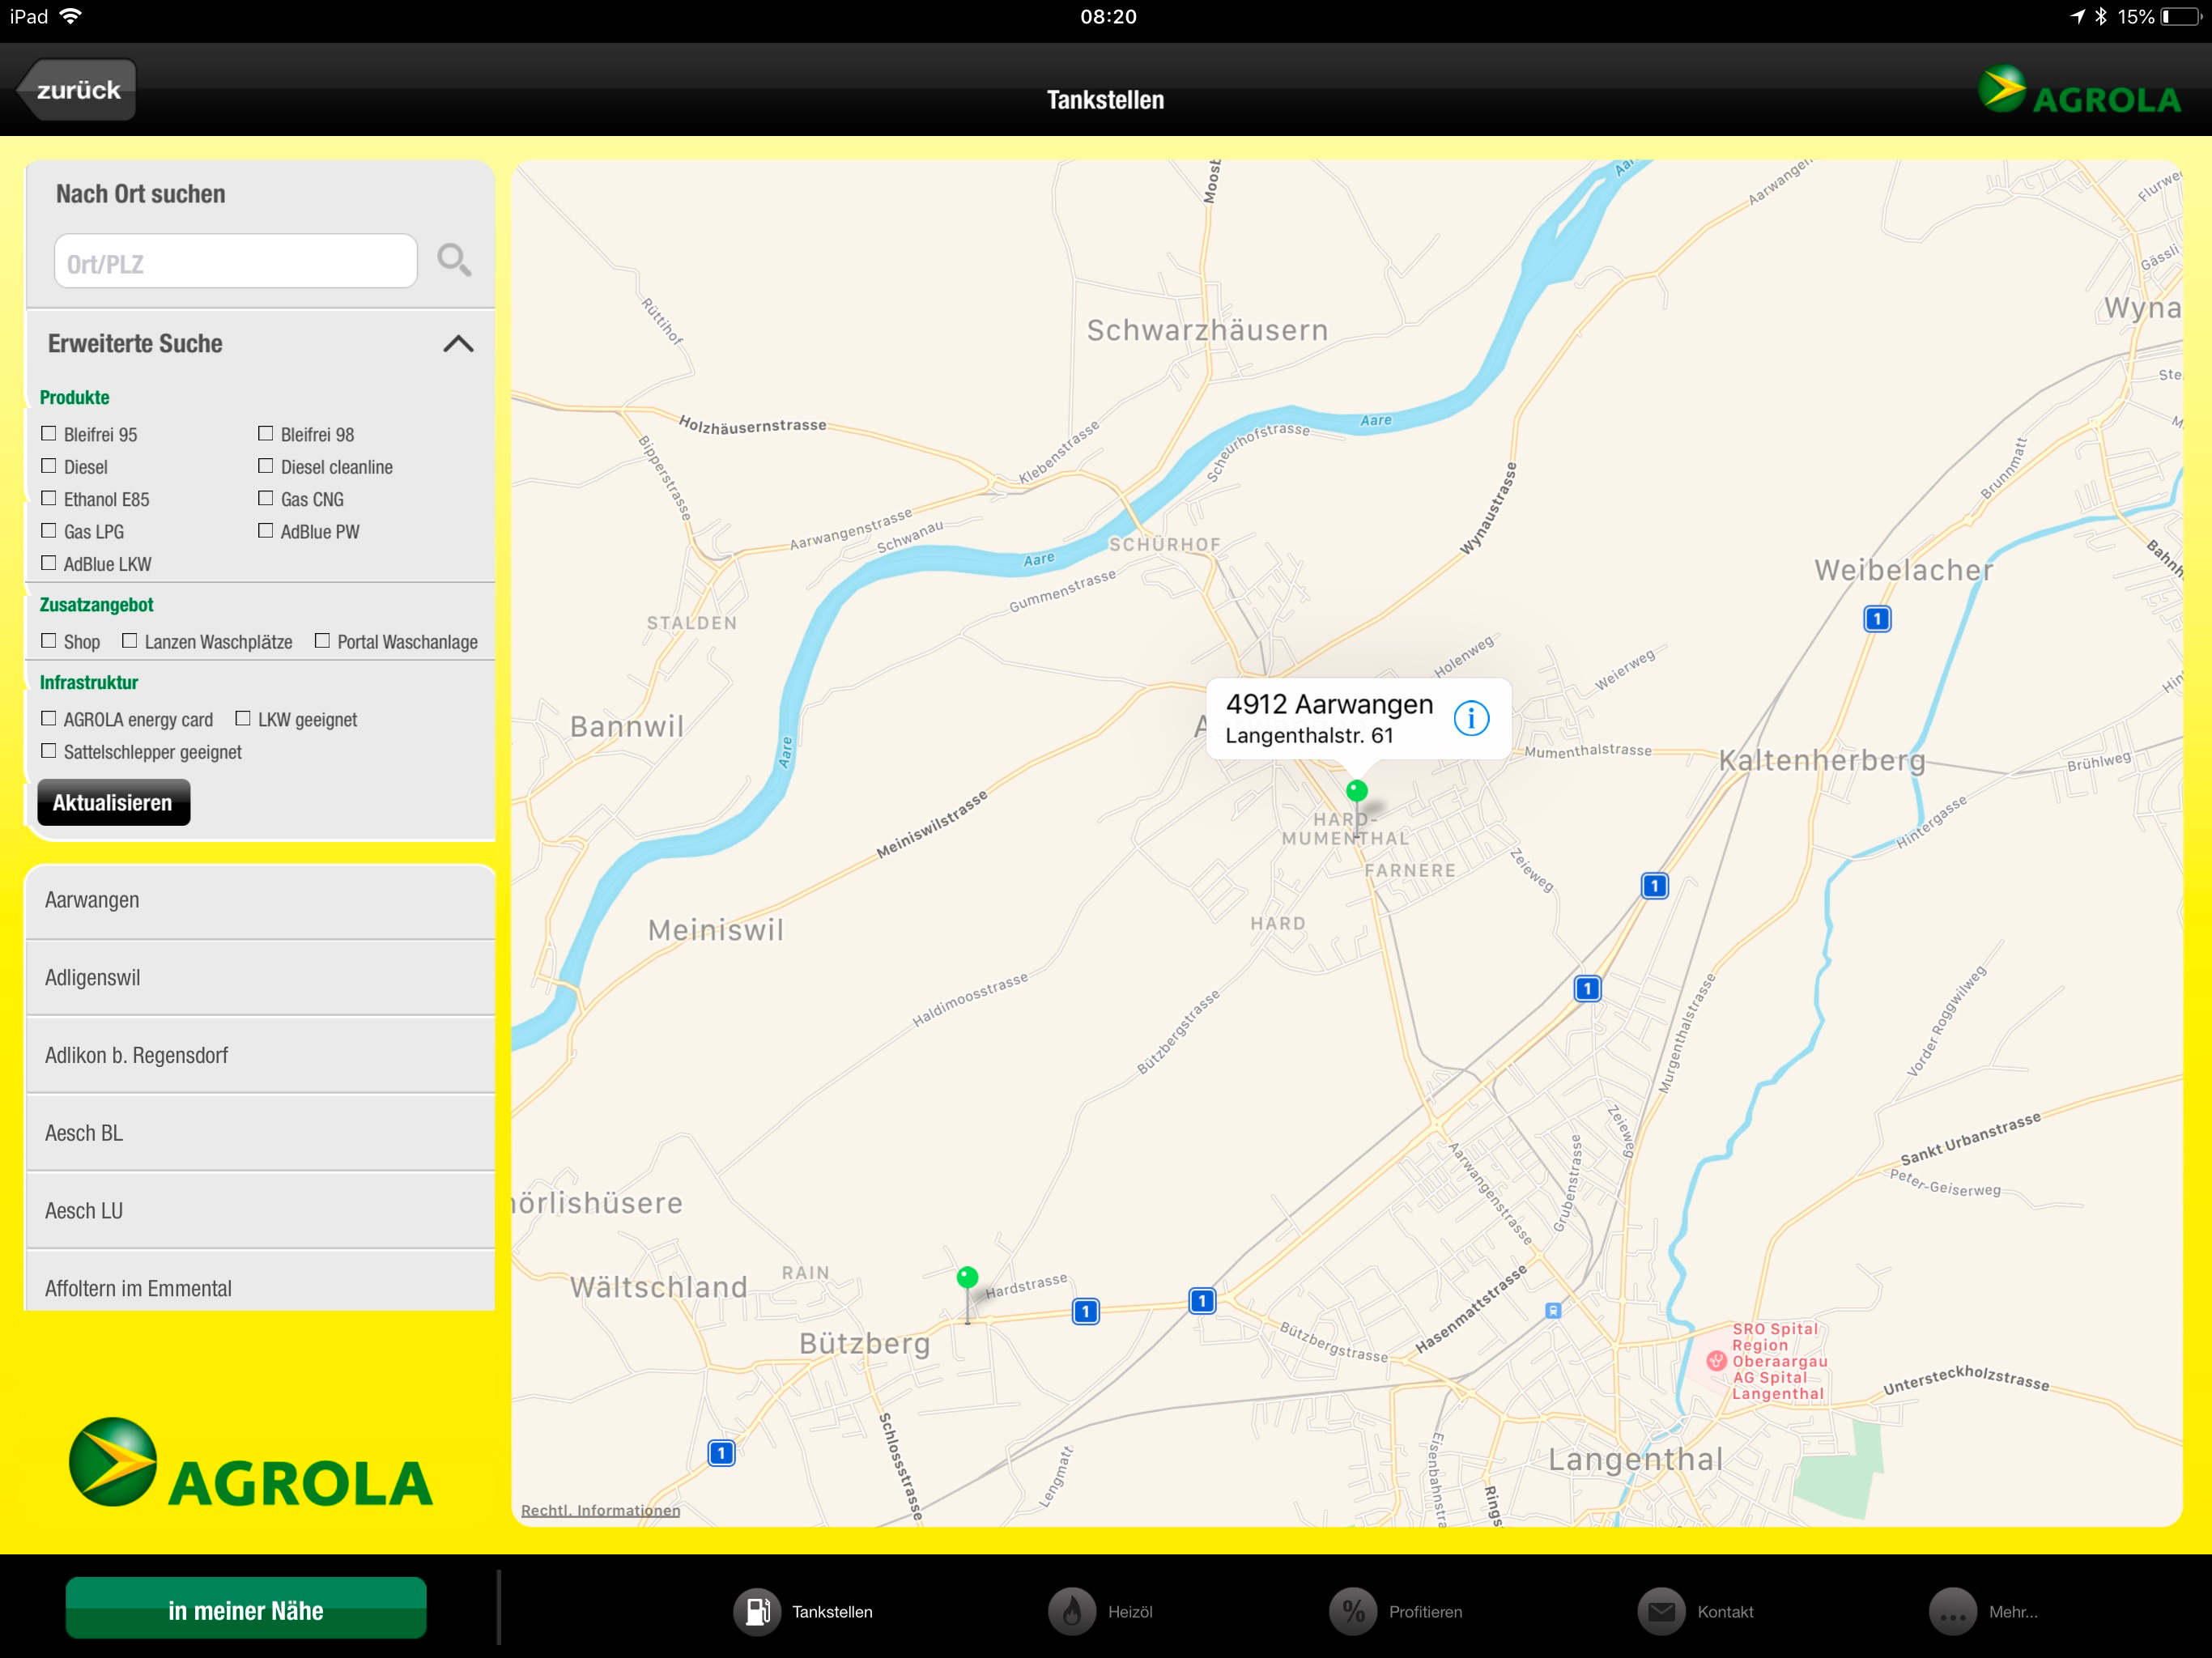Tap the green pin under Aarwangen callout
Screen dimensions: 2212x1658
coord(1356,791)
